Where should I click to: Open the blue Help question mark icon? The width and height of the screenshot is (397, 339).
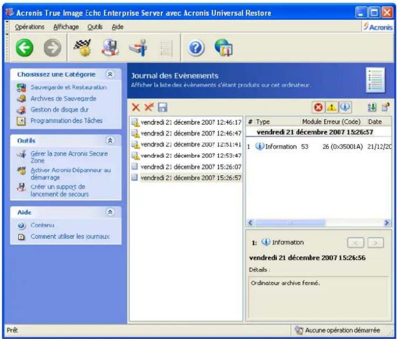click(x=196, y=47)
